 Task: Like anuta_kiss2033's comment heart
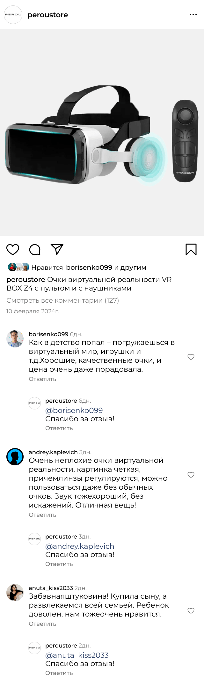point(191,611)
